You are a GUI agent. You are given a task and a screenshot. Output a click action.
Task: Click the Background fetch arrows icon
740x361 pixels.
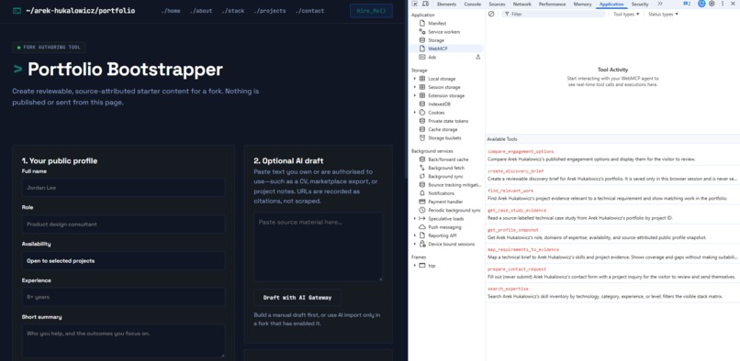pos(422,168)
